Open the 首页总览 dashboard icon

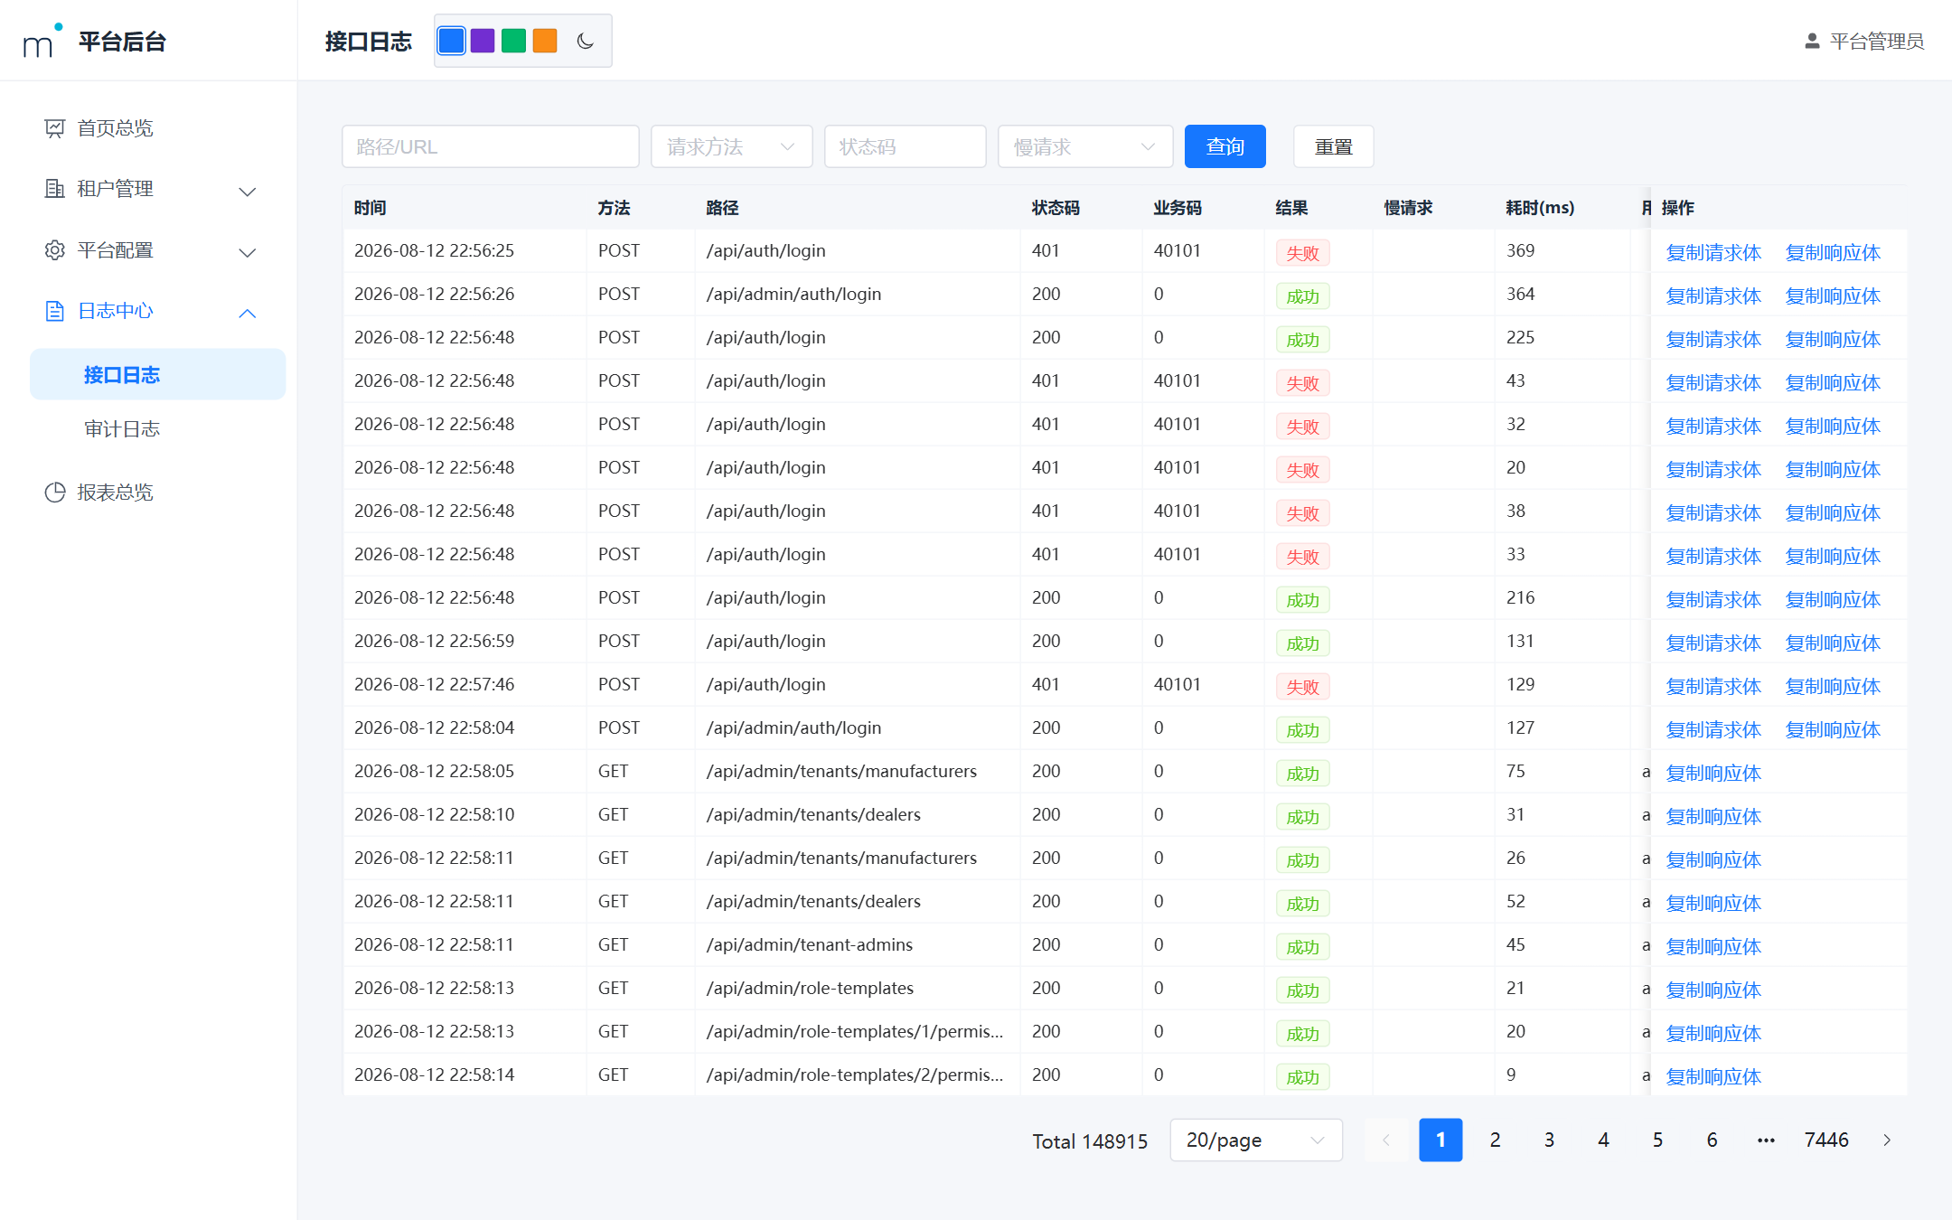(55, 128)
